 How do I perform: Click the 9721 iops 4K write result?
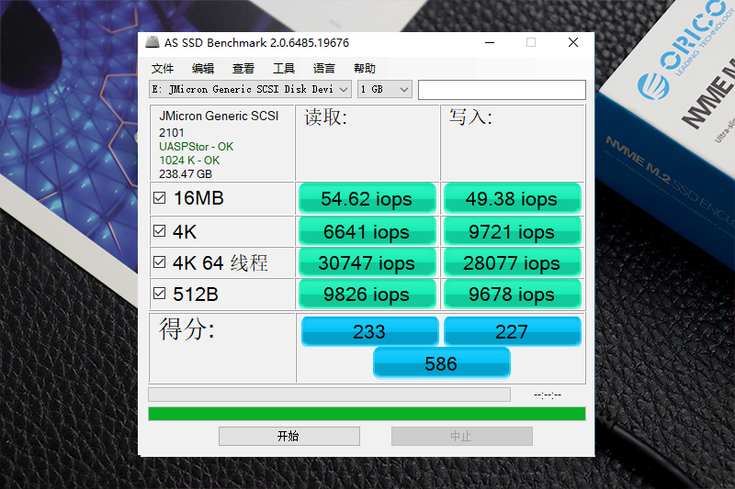[x=513, y=231]
